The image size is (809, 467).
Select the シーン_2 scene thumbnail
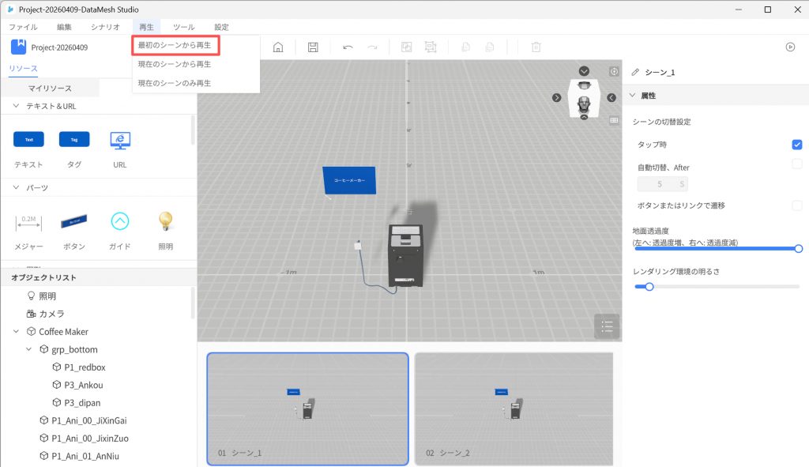point(514,409)
